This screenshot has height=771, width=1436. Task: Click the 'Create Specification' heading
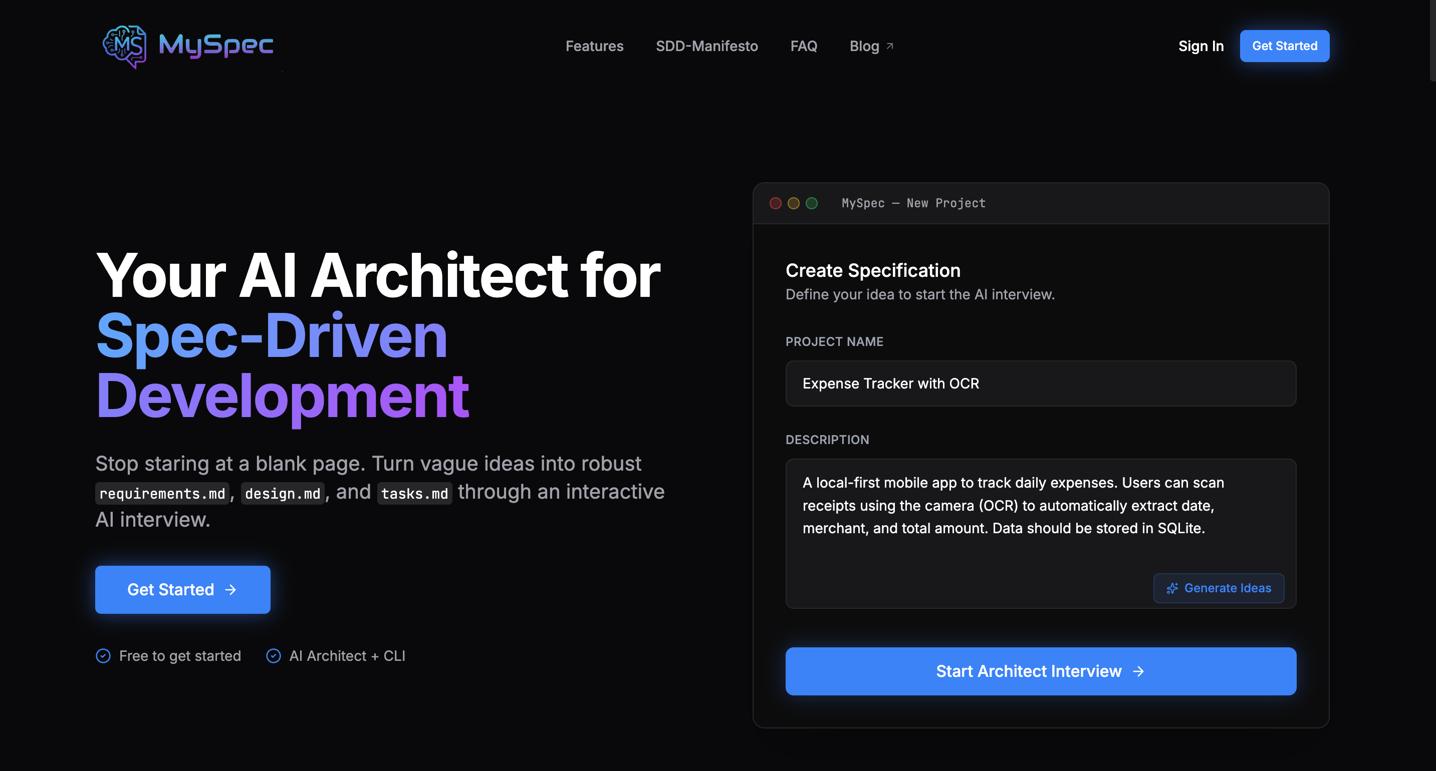[x=872, y=270]
